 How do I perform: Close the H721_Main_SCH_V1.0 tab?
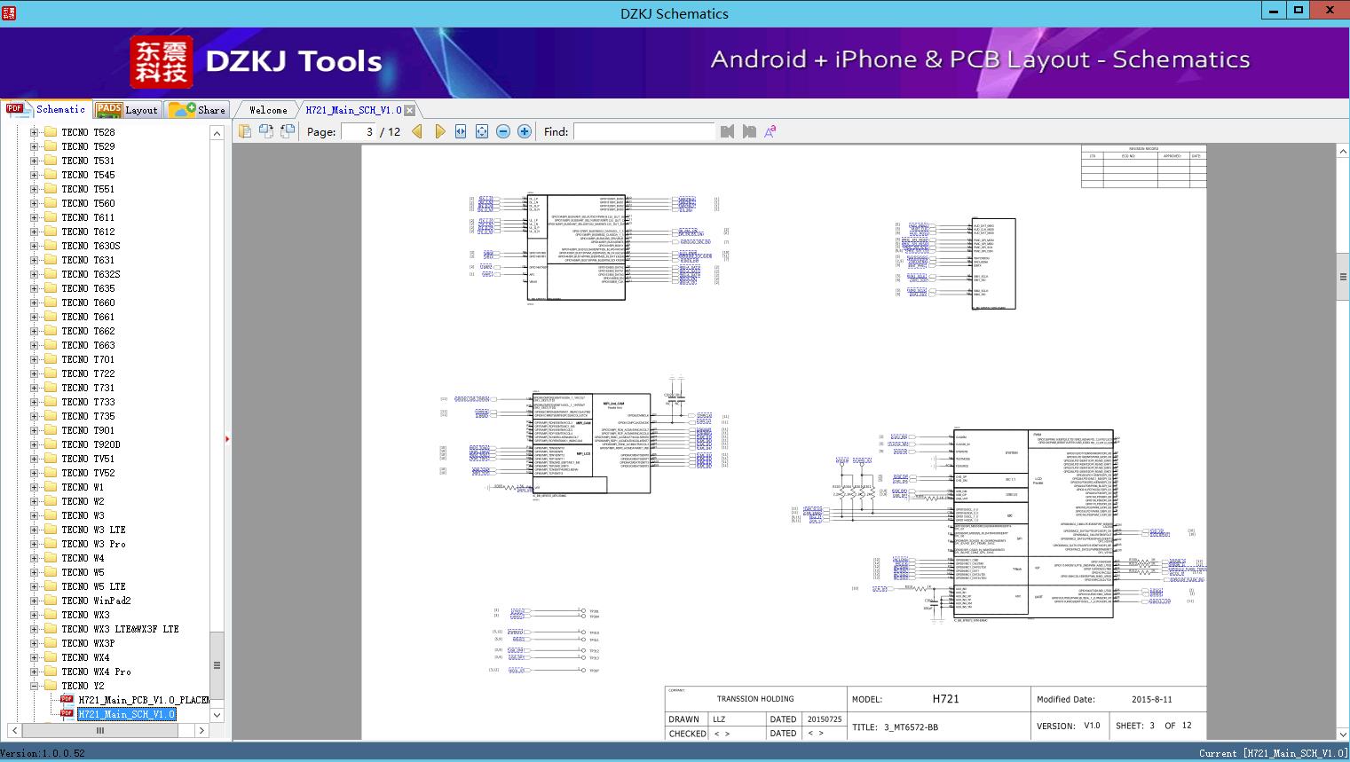[x=410, y=110]
